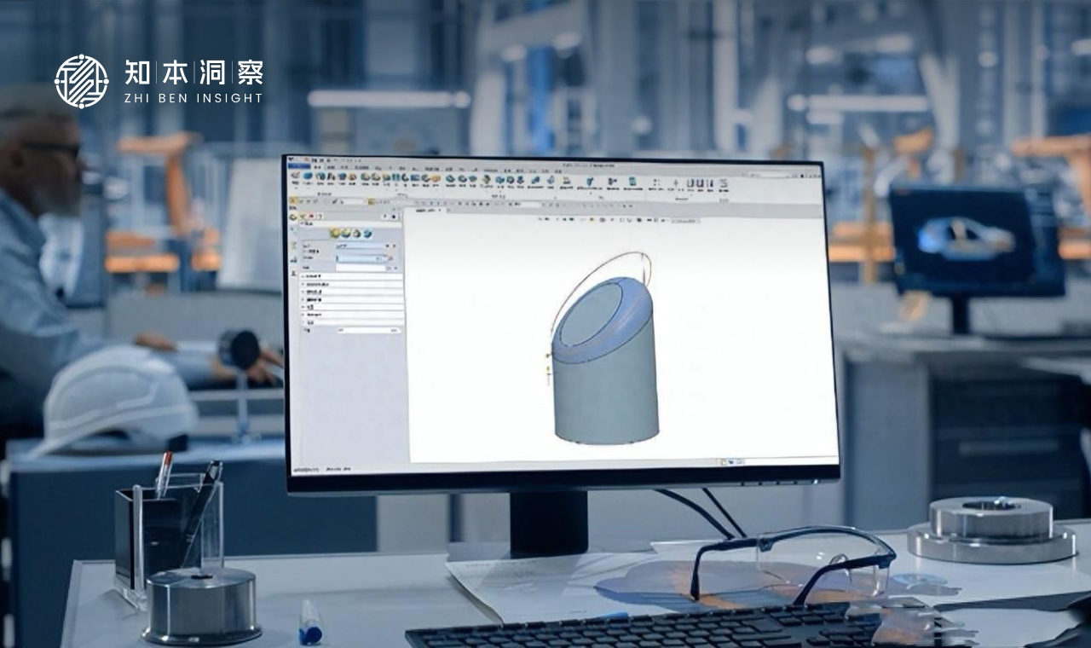Open the first dropdown field in the dialog panel
The height and width of the screenshot is (648, 1091).
(x=361, y=246)
